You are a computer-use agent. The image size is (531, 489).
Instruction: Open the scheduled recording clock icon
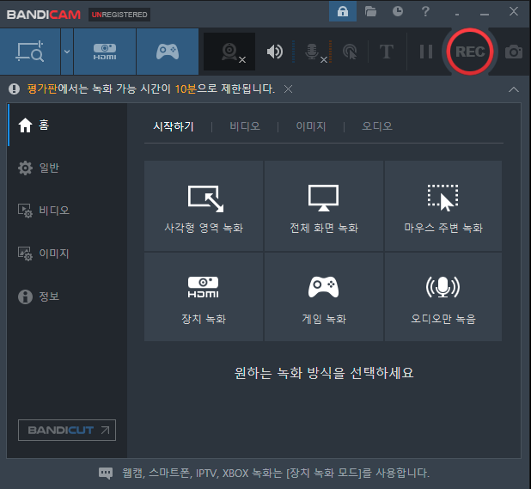tap(398, 11)
